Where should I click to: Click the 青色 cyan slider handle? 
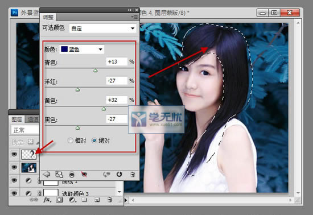(x=96, y=70)
